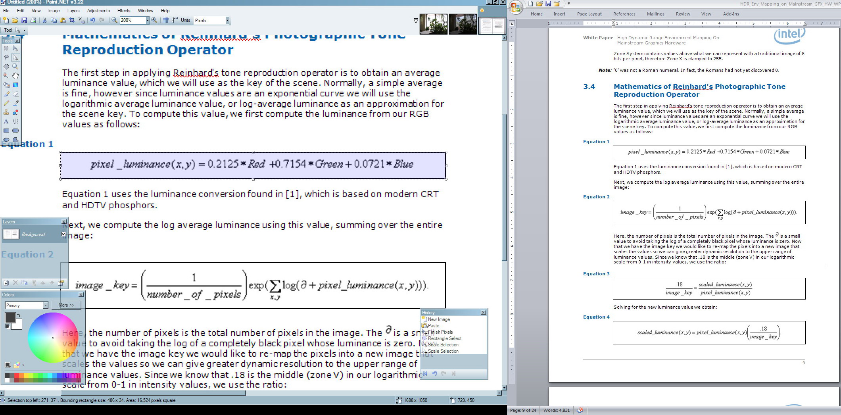Screen dimensions: 841x415
Task: Click Page 9 of 24 in Word status bar
Action: tap(523, 410)
